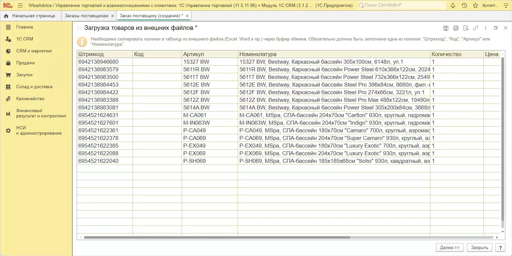Click the Количество column header
Screen dimensions: 512x256
(x=457, y=54)
